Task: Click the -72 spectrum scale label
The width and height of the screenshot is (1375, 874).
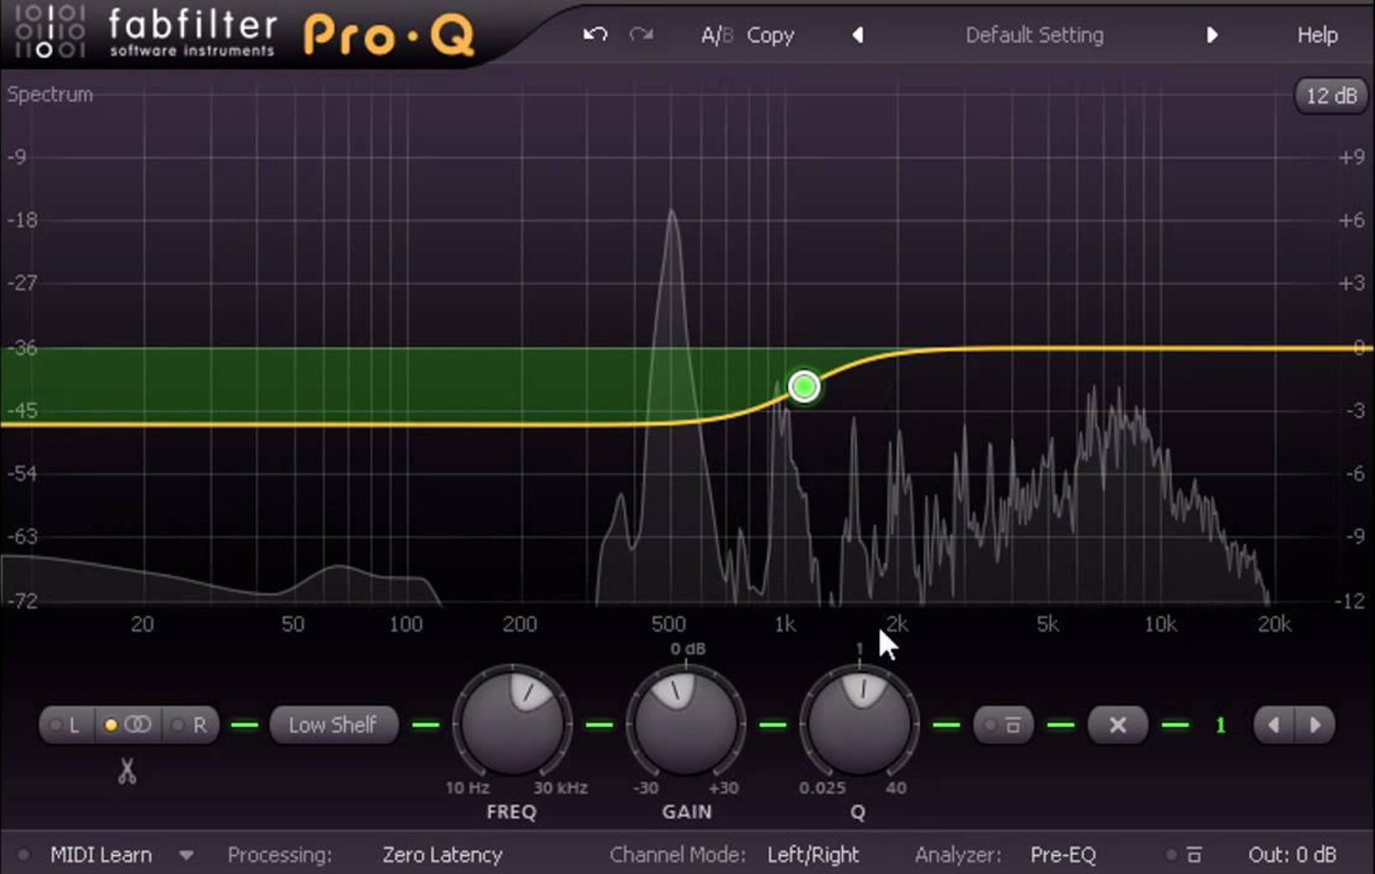Action: point(22,601)
